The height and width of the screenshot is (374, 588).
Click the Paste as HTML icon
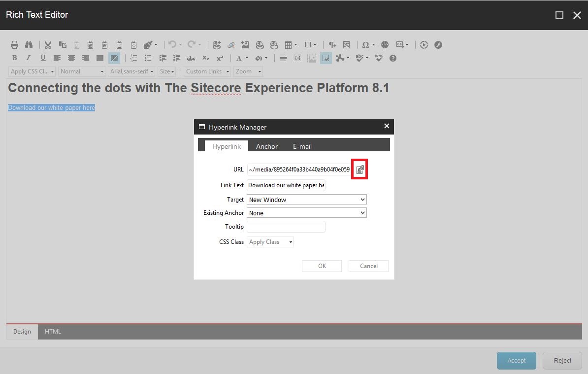(133, 45)
